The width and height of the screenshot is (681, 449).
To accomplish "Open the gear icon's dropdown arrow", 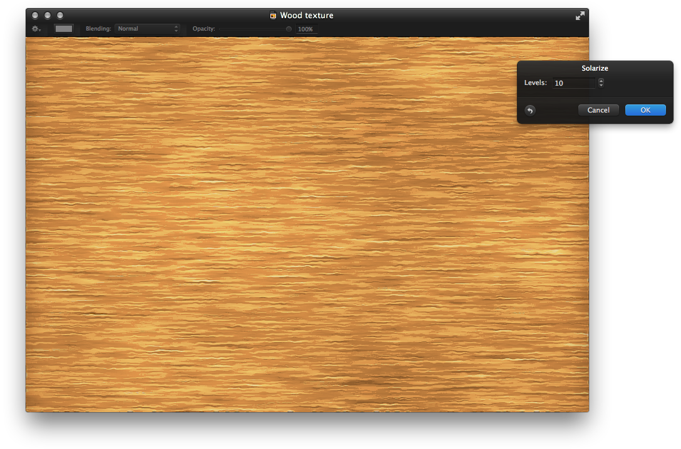I will click(40, 29).
